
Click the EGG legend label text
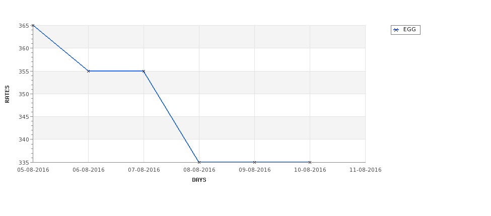pyautogui.click(x=409, y=29)
